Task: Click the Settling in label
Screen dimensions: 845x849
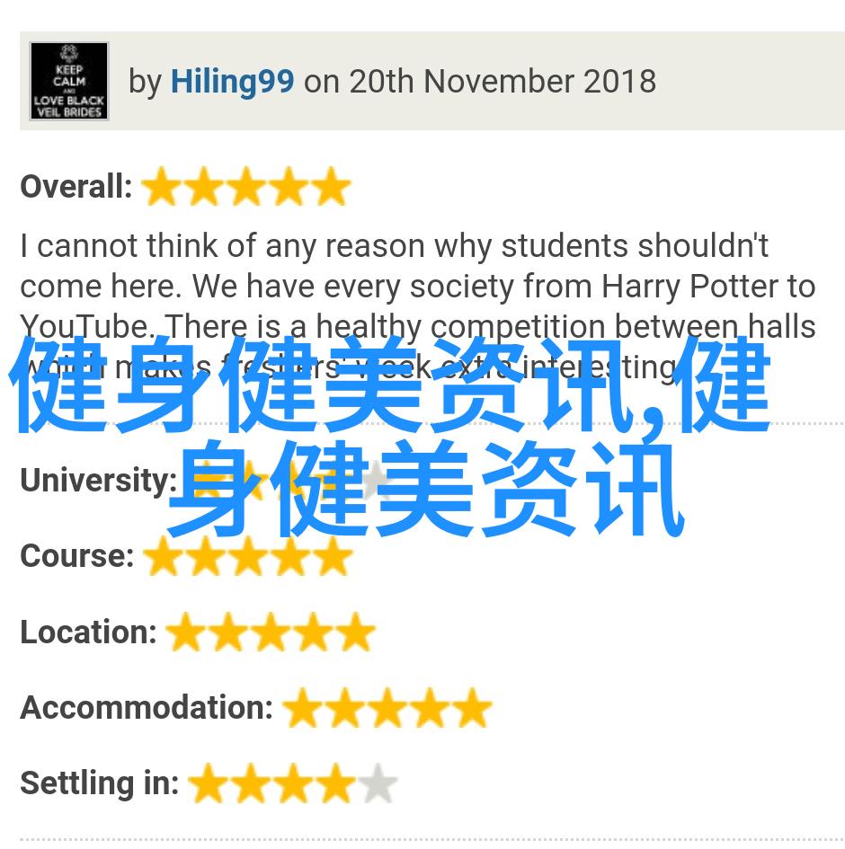Action: coord(100,783)
